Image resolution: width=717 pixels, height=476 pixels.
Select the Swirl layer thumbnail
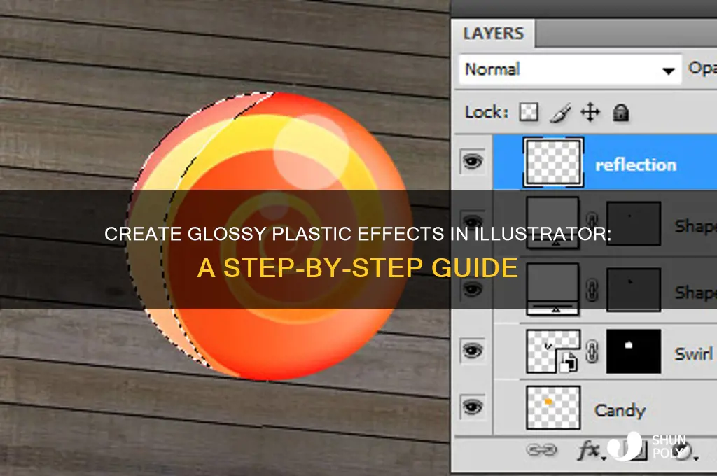click(x=553, y=351)
